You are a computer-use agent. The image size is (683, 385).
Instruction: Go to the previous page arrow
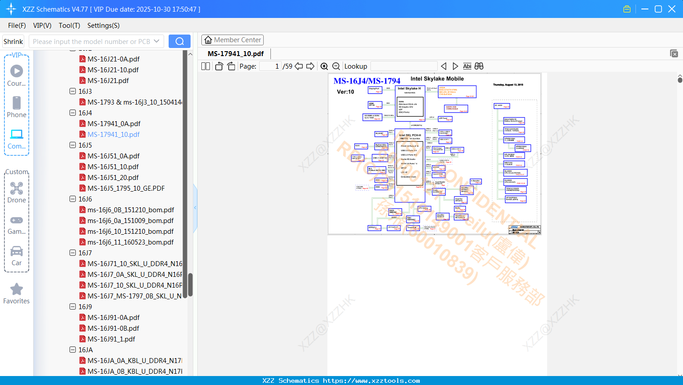pyautogui.click(x=299, y=66)
